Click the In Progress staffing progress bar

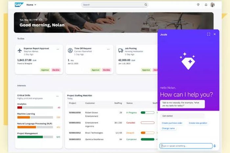148,113
